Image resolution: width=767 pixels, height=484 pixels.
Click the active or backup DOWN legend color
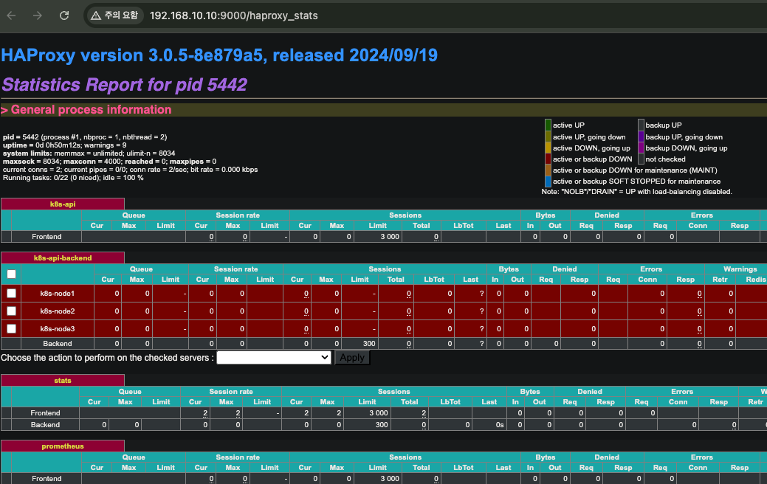pyautogui.click(x=548, y=159)
